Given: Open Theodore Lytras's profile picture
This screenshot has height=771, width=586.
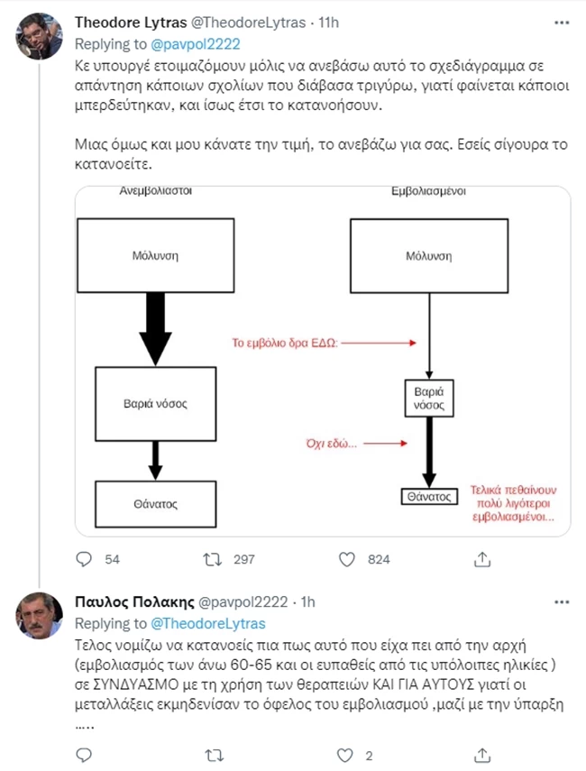Looking at the screenshot, I should point(38,34).
